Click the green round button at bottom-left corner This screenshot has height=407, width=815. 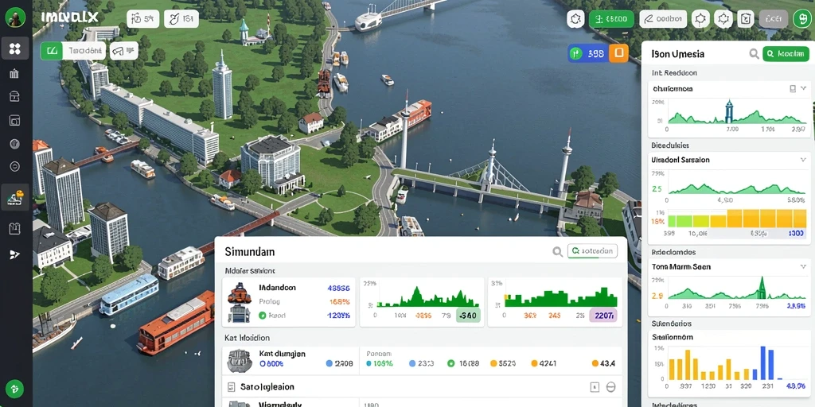click(x=14, y=388)
